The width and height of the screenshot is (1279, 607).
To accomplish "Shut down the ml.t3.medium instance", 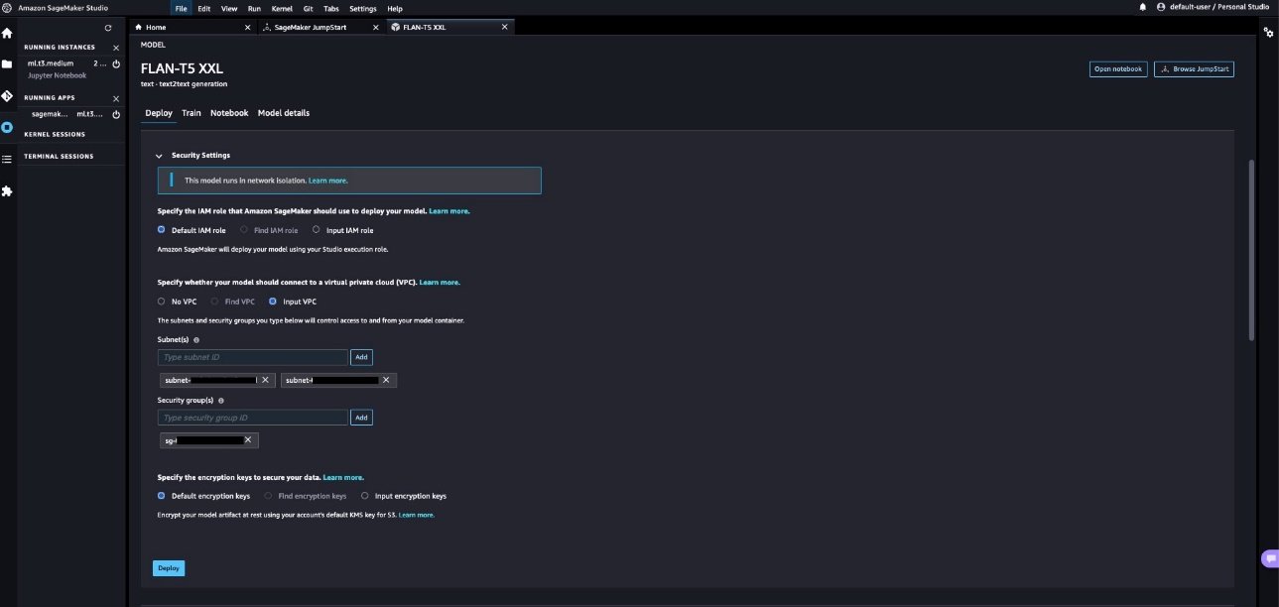I will (116, 63).
